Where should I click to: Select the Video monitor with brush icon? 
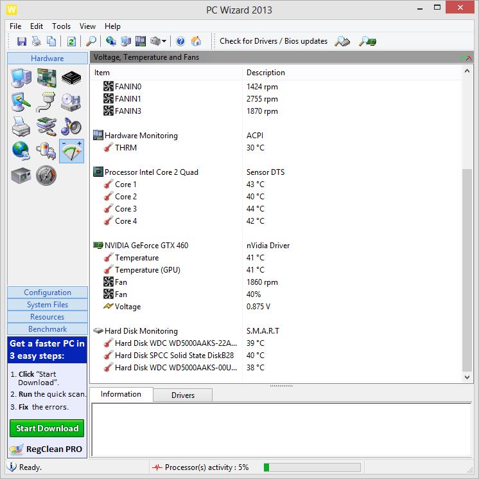pyautogui.click(x=21, y=102)
